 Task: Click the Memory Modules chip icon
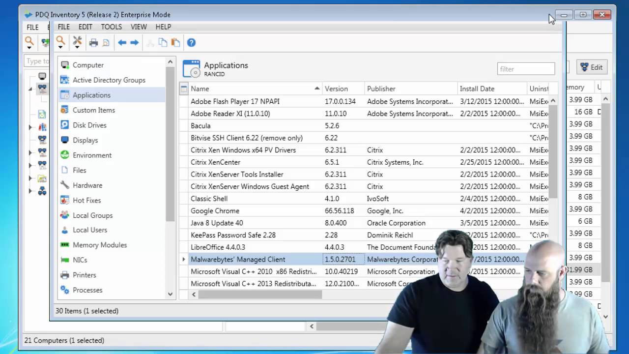tap(64, 245)
